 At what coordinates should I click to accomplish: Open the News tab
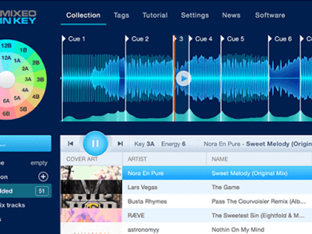click(x=231, y=15)
